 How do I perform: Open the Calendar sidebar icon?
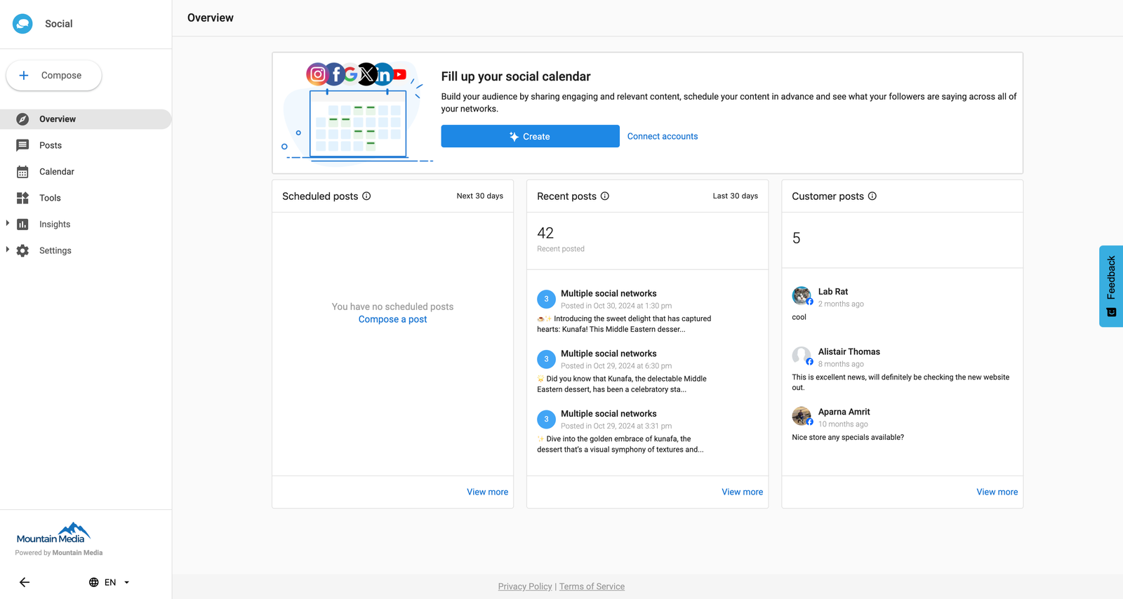[22, 172]
